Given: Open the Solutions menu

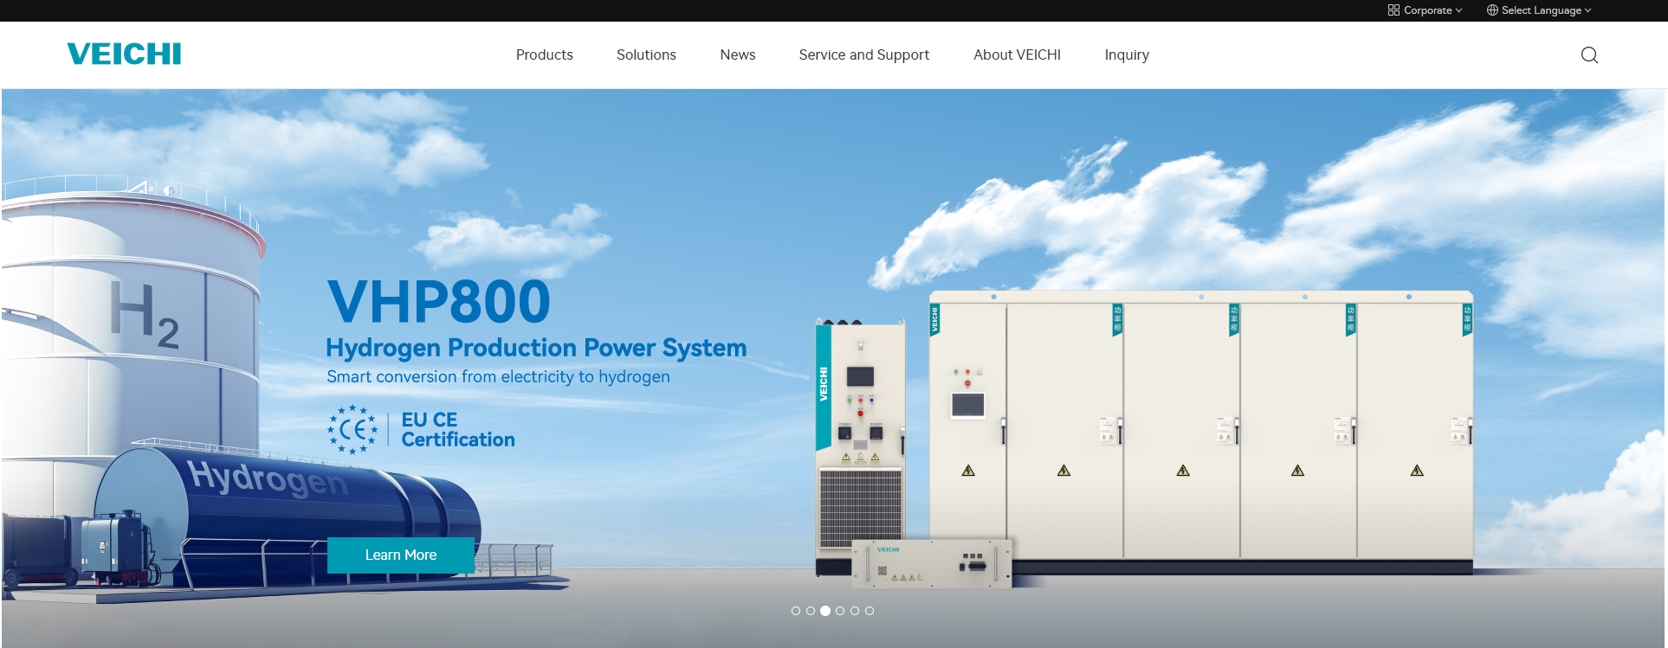Looking at the screenshot, I should click(x=646, y=55).
